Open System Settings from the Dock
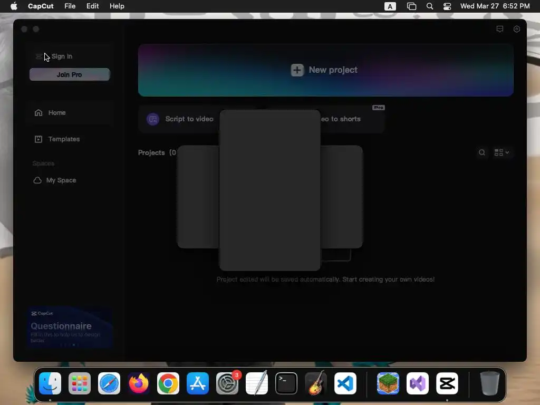The image size is (540, 405). (x=227, y=383)
